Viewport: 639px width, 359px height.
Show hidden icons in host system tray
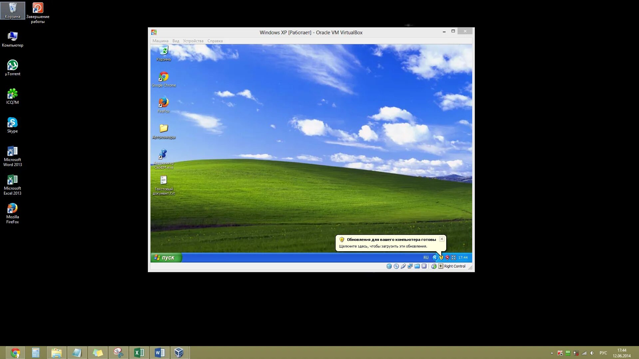pyautogui.click(x=552, y=353)
